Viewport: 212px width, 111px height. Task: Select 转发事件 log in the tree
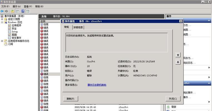click(x=16, y=38)
